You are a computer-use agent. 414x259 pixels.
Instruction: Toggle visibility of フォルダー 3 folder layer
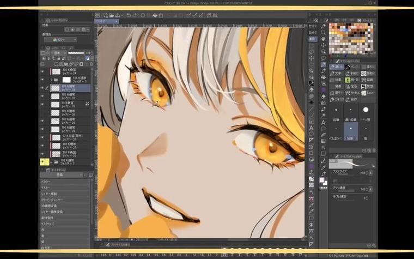click(42, 80)
